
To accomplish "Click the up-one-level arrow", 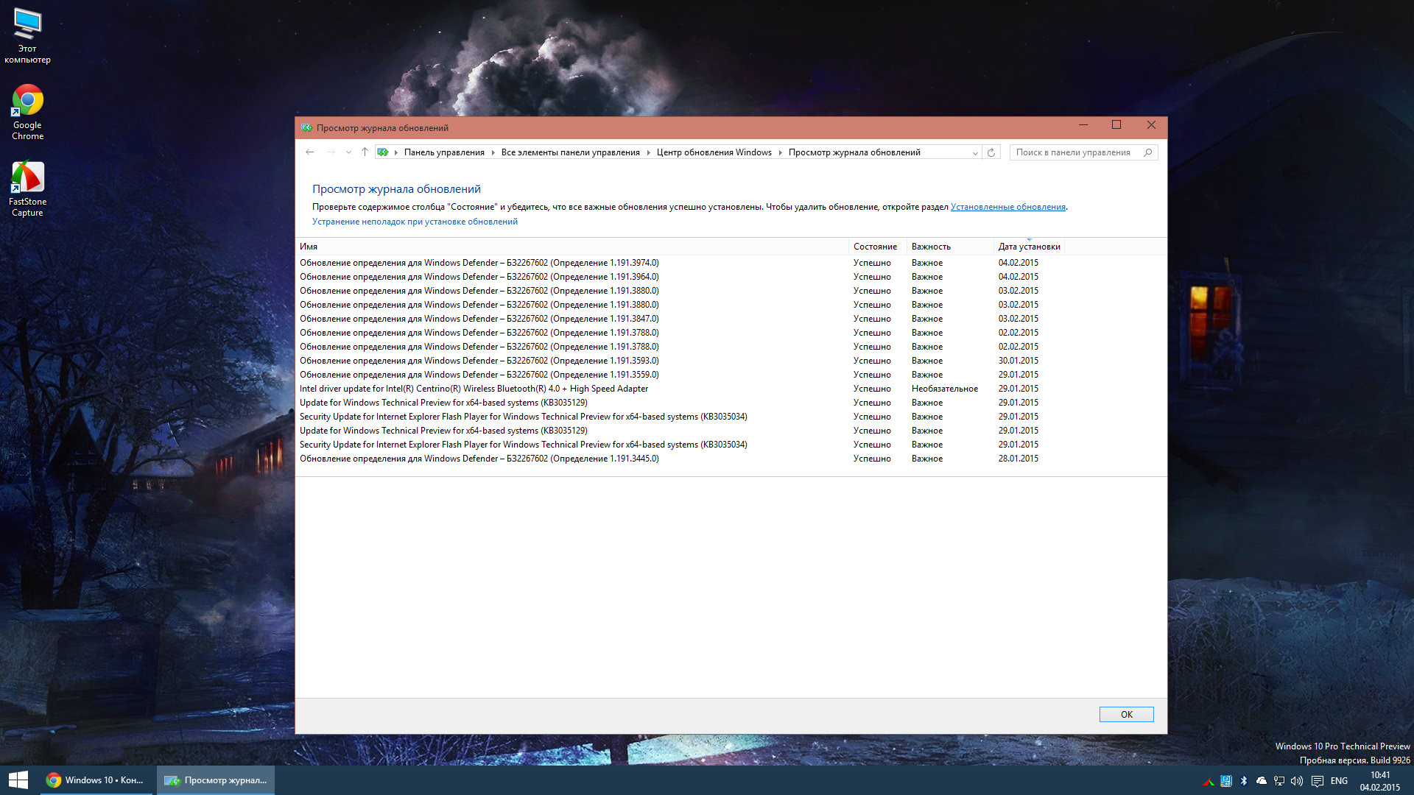I will click(365, 152).
